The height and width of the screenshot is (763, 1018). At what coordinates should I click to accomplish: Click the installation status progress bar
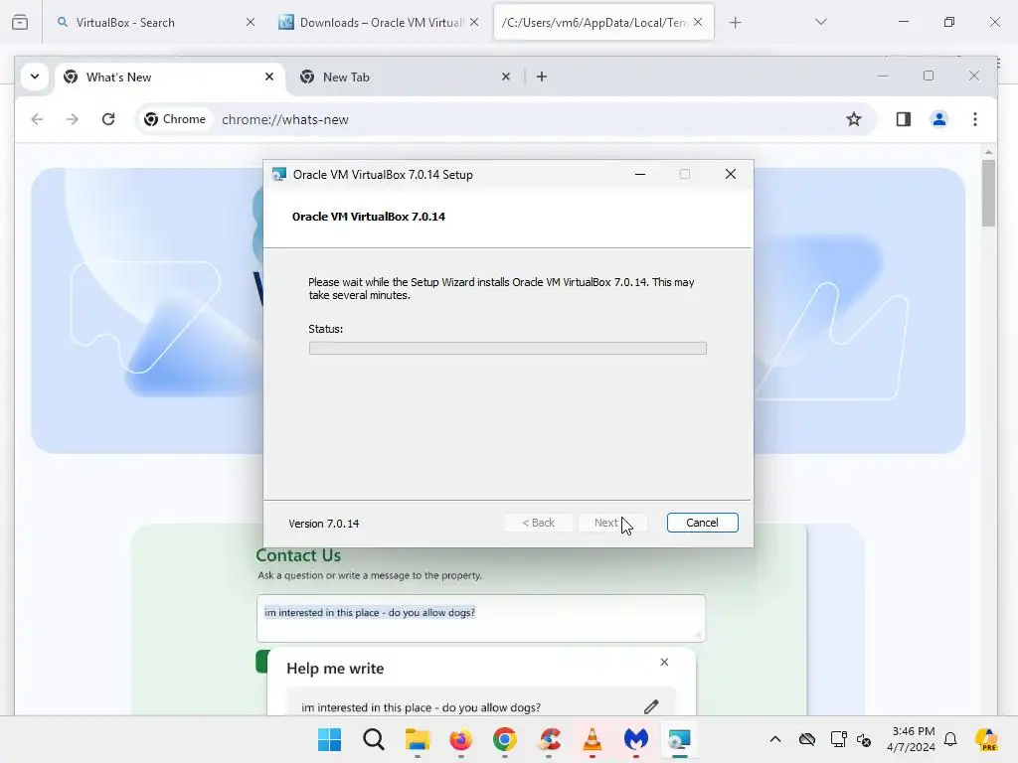click(508, 349)
